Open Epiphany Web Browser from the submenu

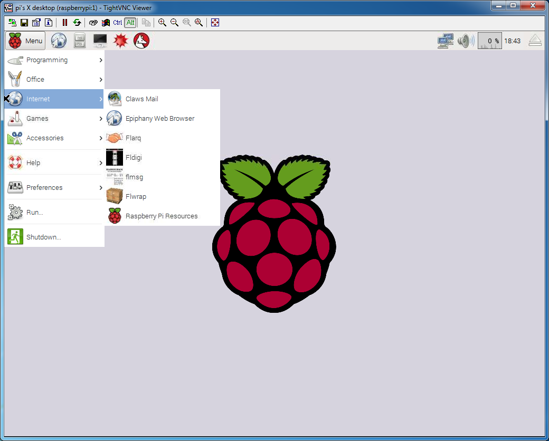click(163, 118)
